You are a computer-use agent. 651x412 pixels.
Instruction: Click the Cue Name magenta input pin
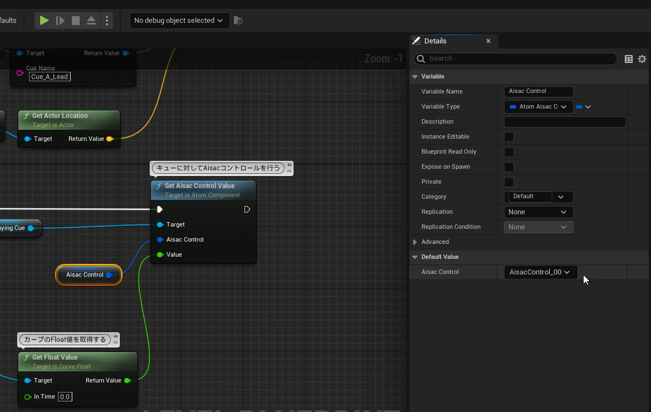(x=19, y=73)
